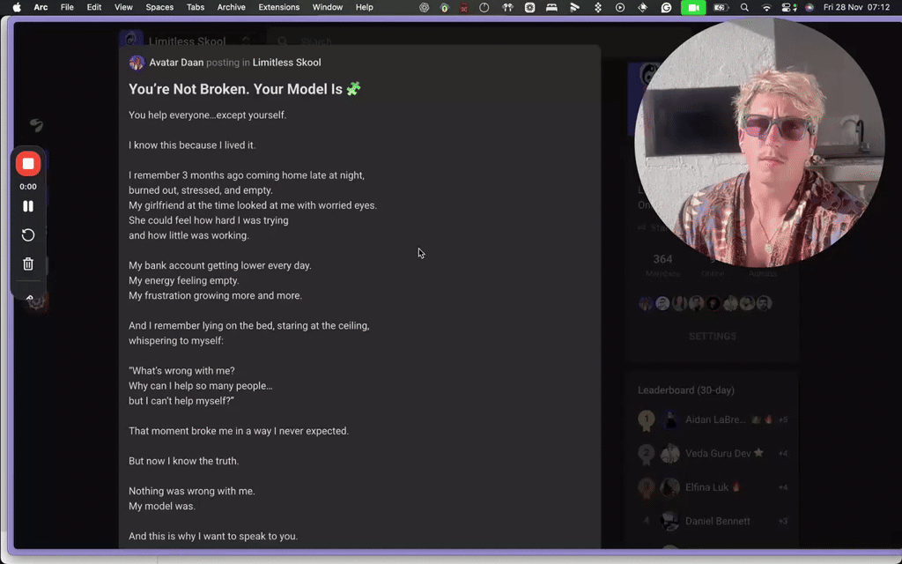
Task: Open the Archive menu
Action: click(232, 7)
